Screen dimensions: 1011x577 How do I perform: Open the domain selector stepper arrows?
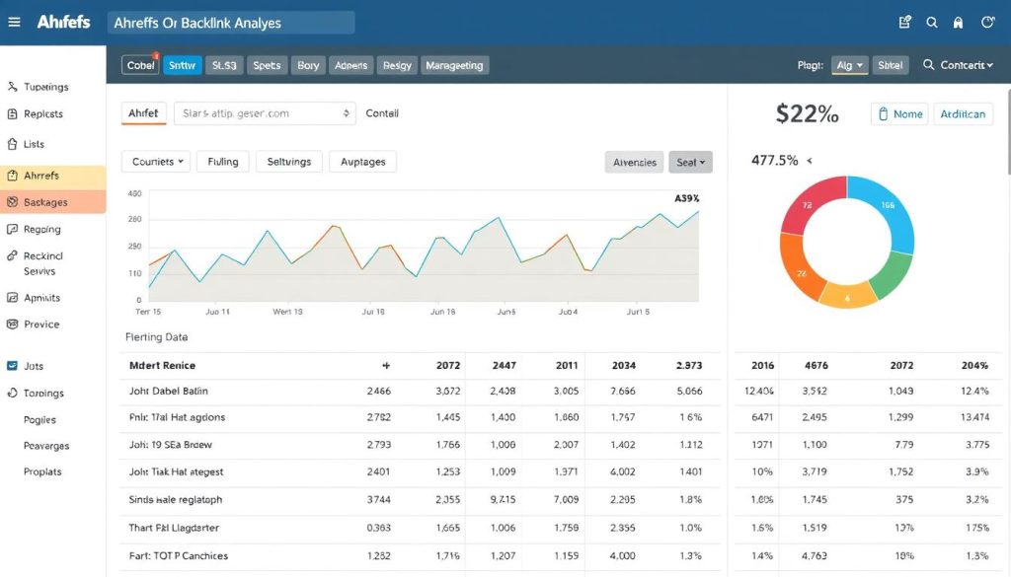347,113
